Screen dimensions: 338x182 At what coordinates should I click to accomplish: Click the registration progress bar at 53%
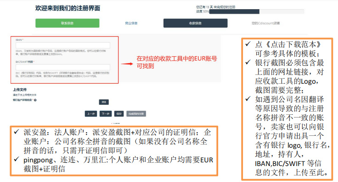257,11
